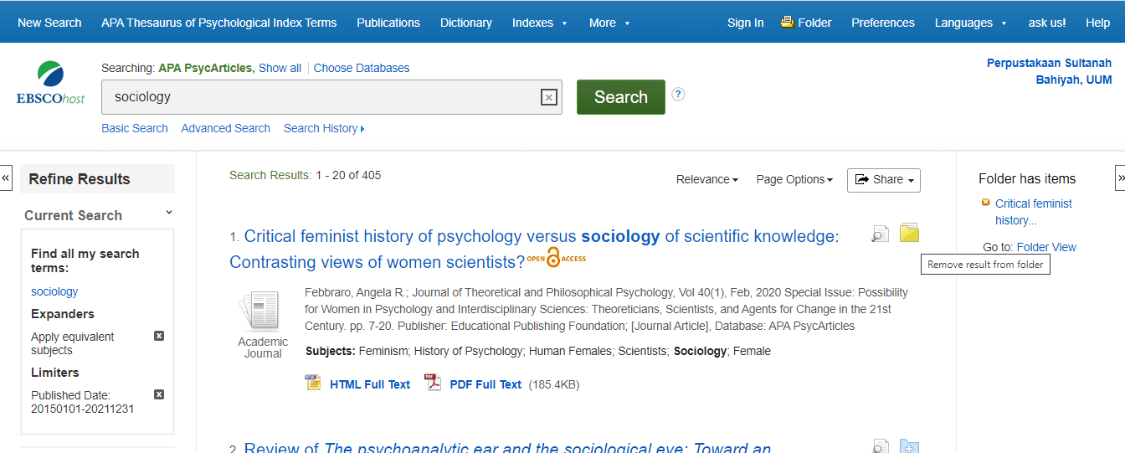Remove the Published Date limiter
Screen dimensions: 1125x453
[x=159, y=394]
